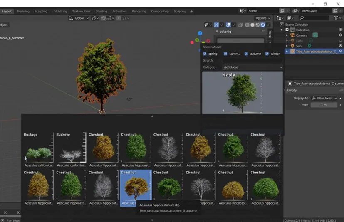This screenshot has height=222, width=344.
Task: Open the Global transform orientation dropdown
Action: tap(79, 18)
